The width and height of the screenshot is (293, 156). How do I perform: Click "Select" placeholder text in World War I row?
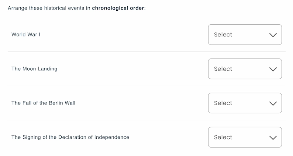click(x=223, y=35)
